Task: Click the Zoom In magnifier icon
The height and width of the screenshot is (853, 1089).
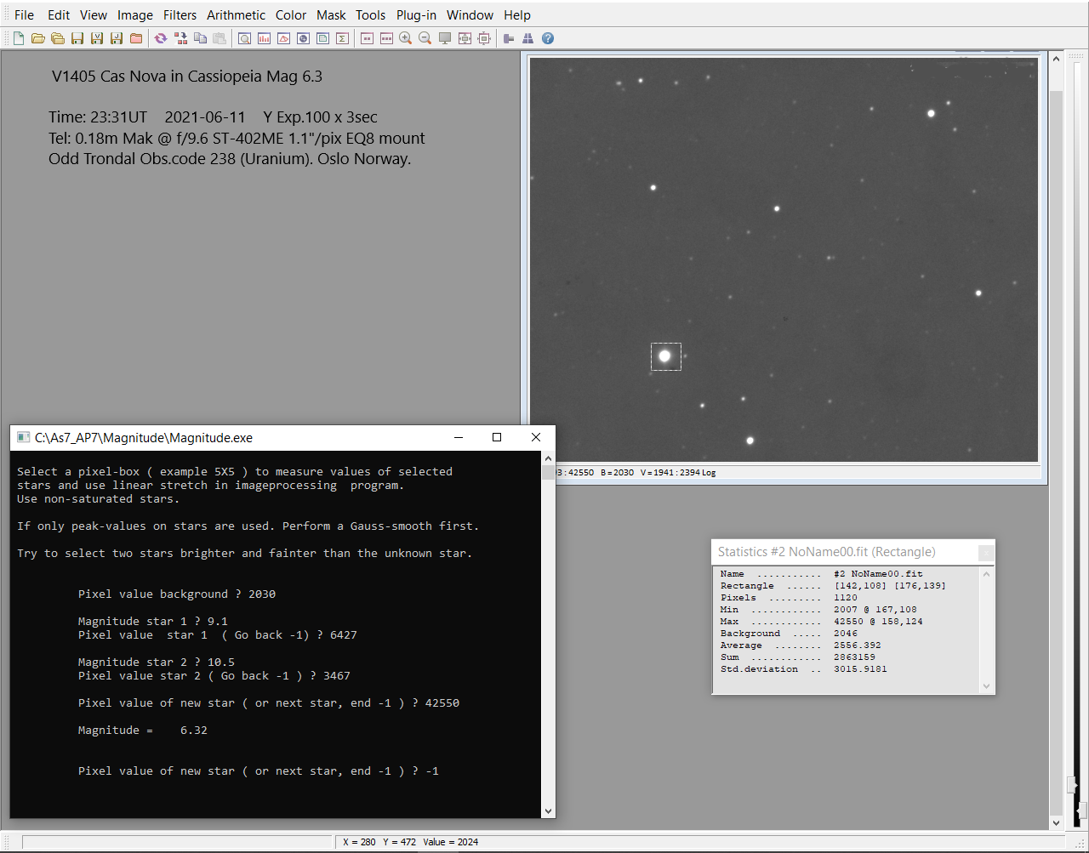Action: pos(406,38)
